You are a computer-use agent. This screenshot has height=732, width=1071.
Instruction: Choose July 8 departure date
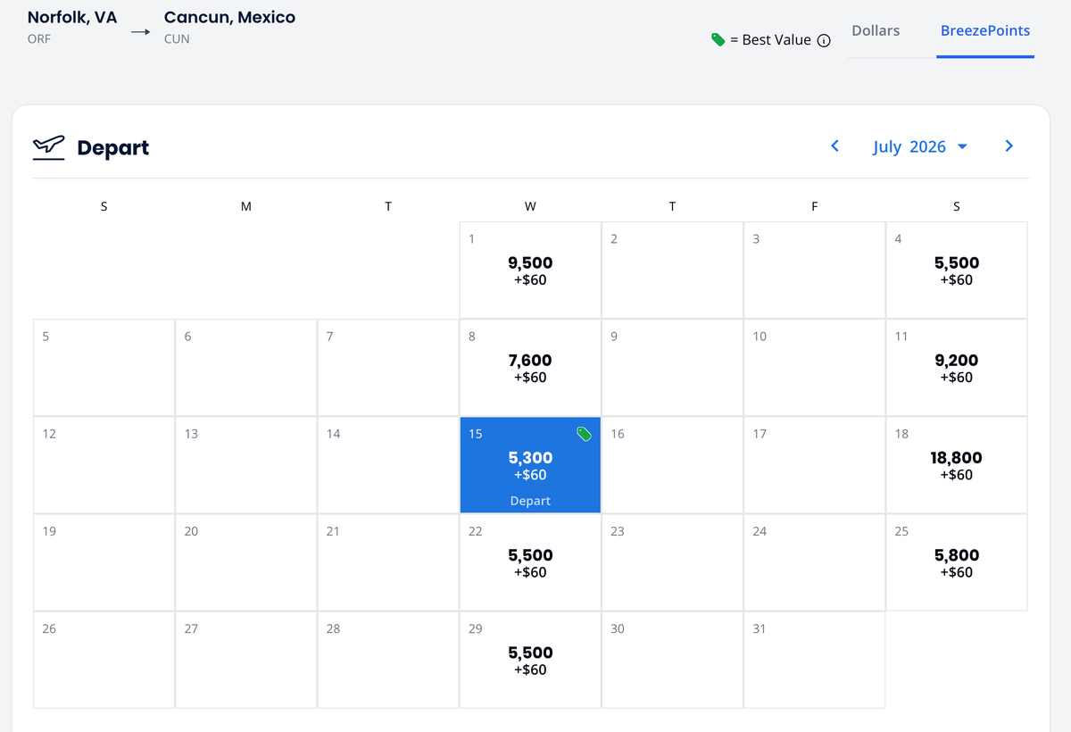(529, 366)
